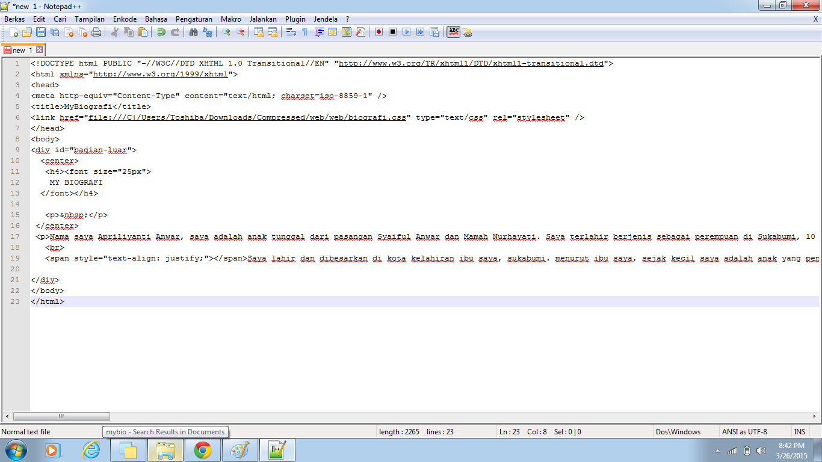Open the question mark help menu

click(347, 19)
